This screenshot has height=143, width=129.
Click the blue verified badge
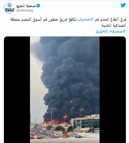(38, 6)
